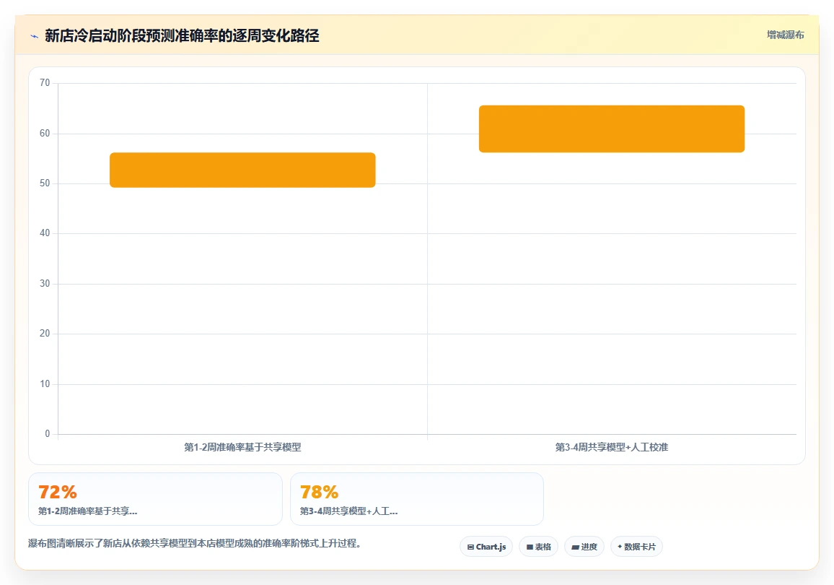The height and width of the screenshot is (585, 834).
Task: Click the 0 y-axis tick label
Action: pos(48,434)
